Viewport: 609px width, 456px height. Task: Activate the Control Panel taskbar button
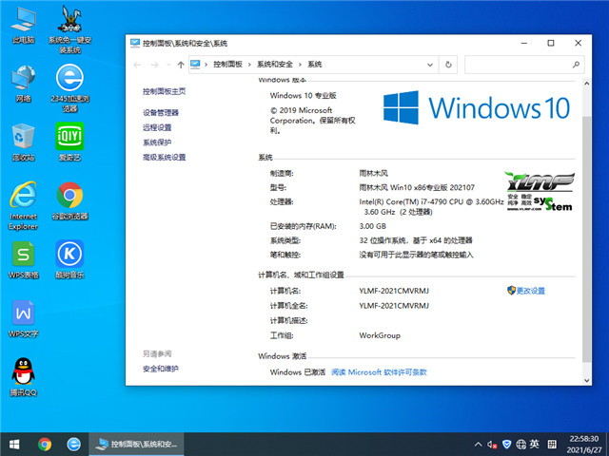click(x=136, y=445)
